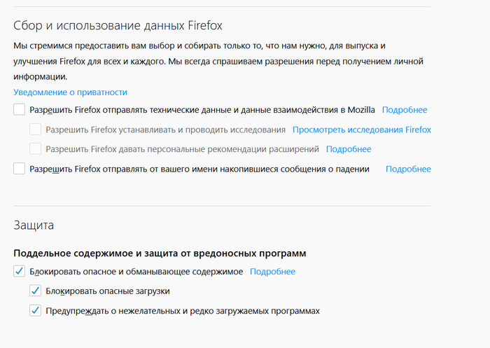490x348 pixels.
Task: Tick checkbox for Firefox installing and running studies
Action: [x=36, y=130]
